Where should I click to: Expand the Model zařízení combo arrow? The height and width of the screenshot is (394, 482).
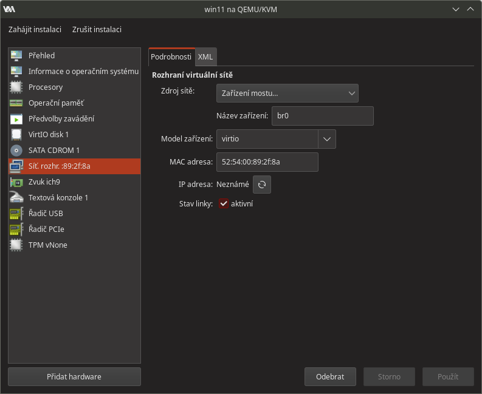point(327,139)
